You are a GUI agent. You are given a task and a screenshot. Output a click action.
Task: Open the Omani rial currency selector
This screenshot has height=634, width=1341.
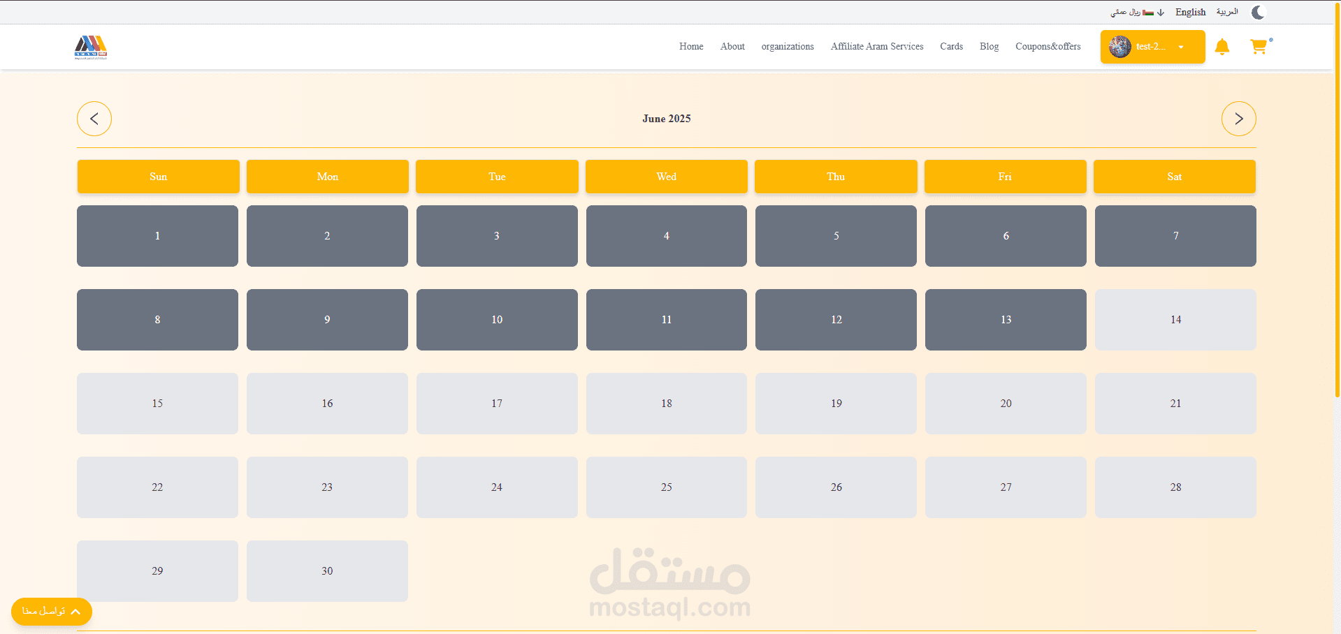[1138, 12]
